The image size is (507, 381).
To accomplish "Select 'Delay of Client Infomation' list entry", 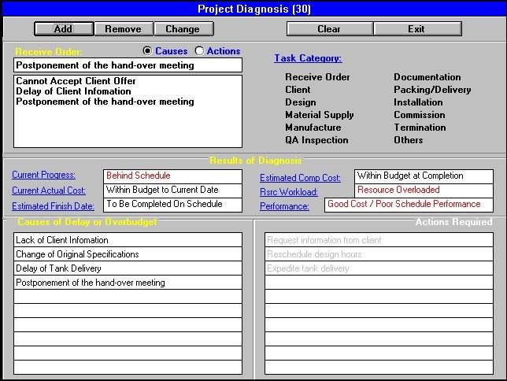I will click(73, 91).
